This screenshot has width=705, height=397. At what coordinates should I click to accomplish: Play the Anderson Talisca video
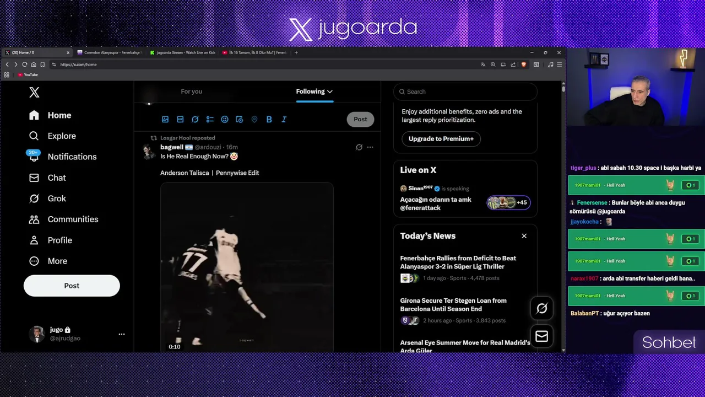(247, 267)
